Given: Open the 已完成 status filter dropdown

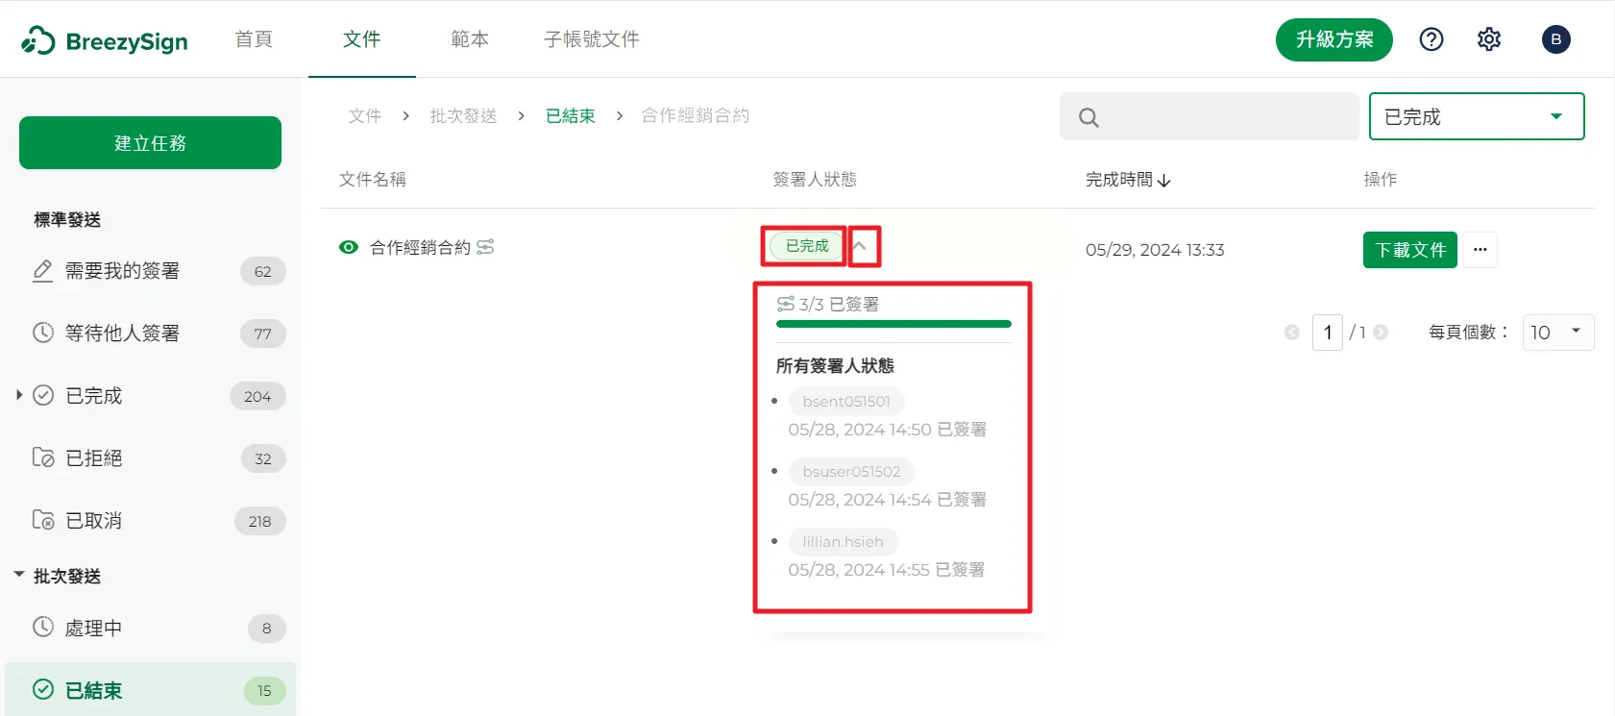Looking at the screenshot, I should pyautogui.click(x=1476, y=116).
